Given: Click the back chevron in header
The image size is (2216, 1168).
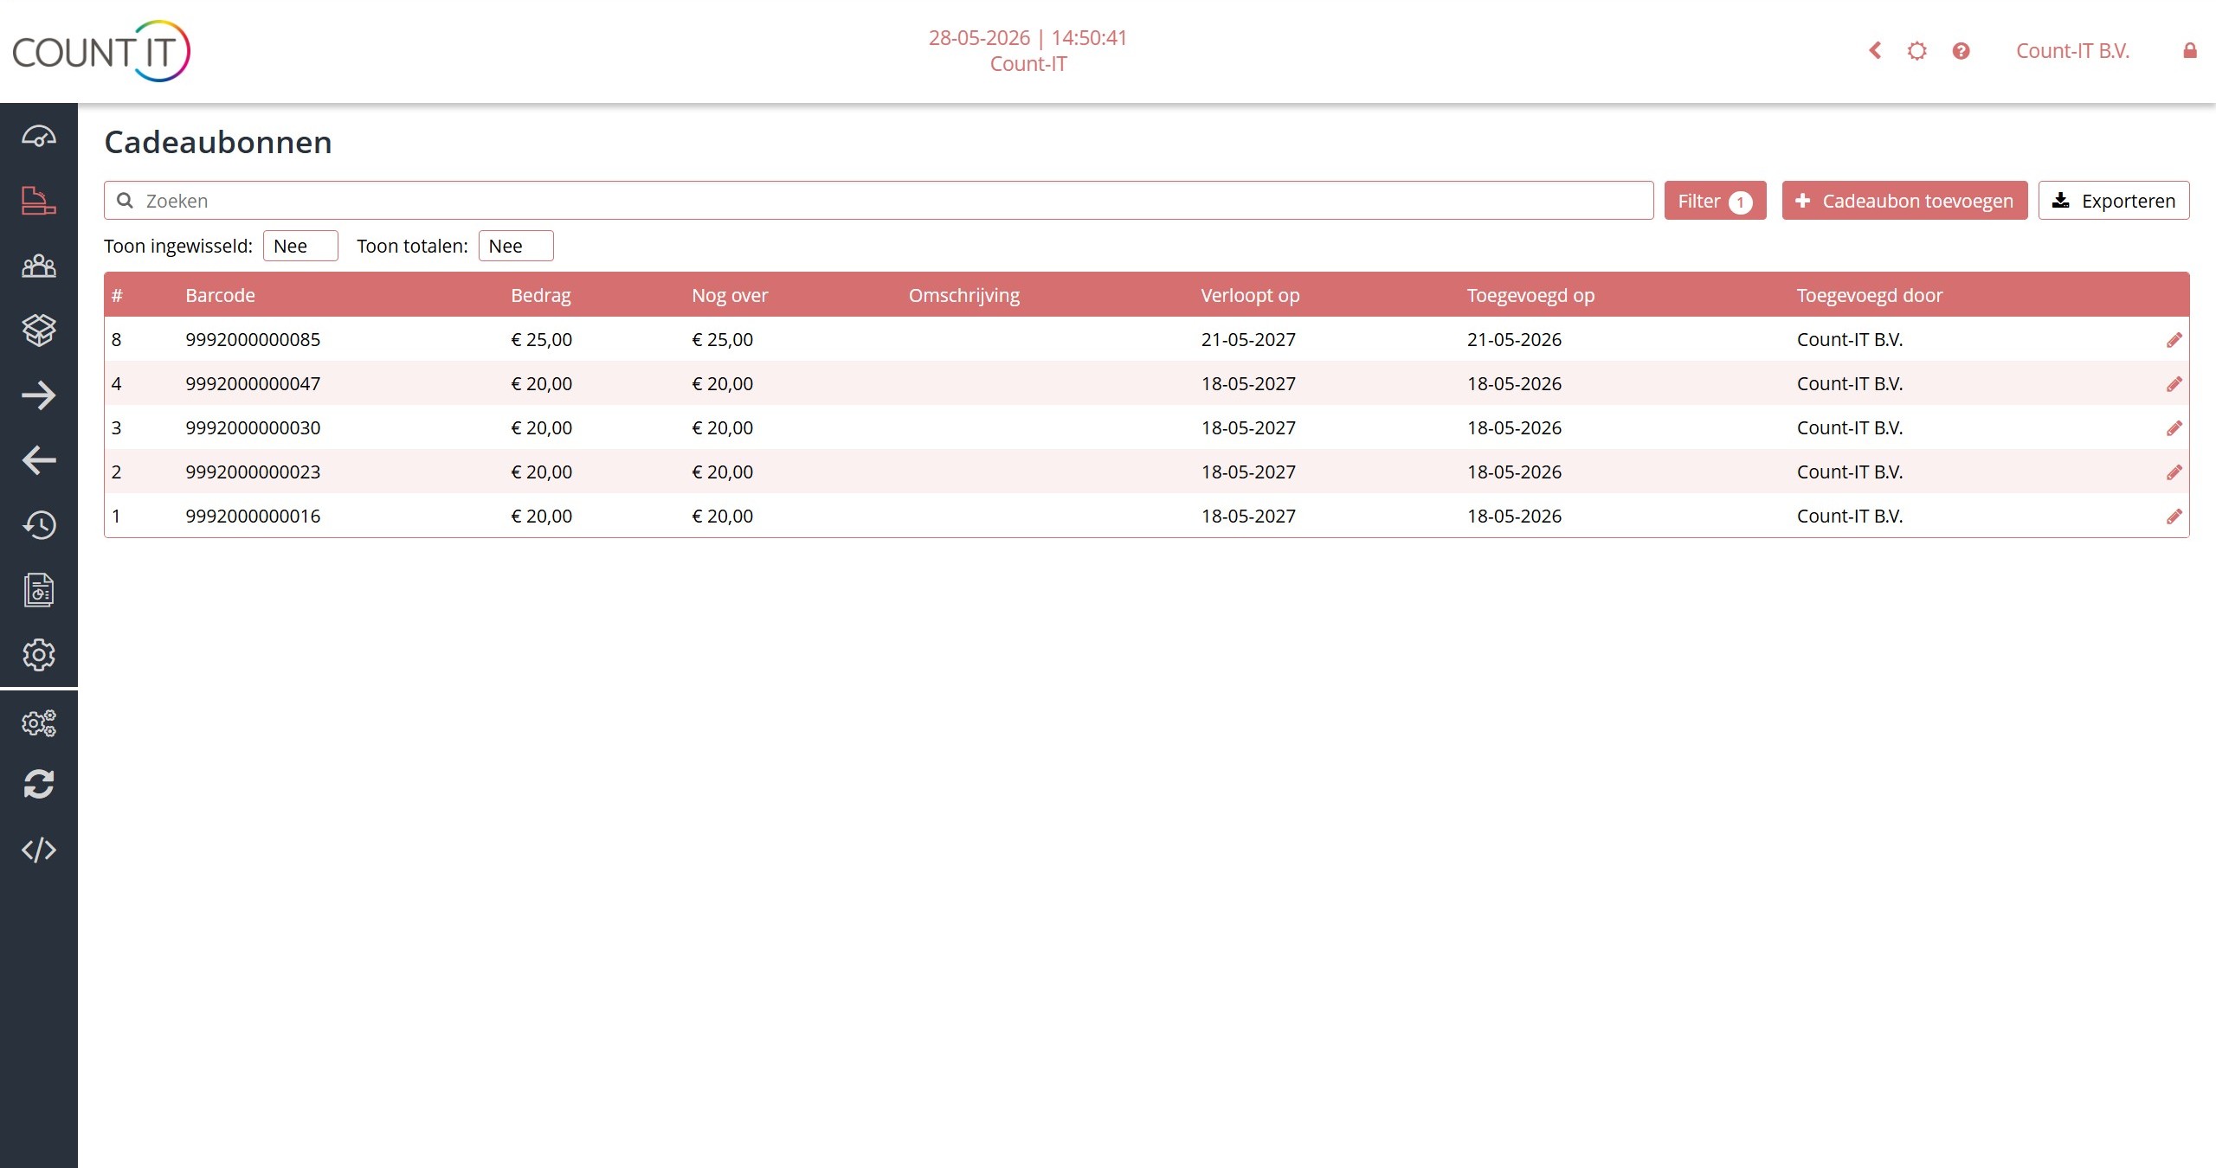Looking at the screenshot, I should pyautogui.click(x=1875, y=51).
